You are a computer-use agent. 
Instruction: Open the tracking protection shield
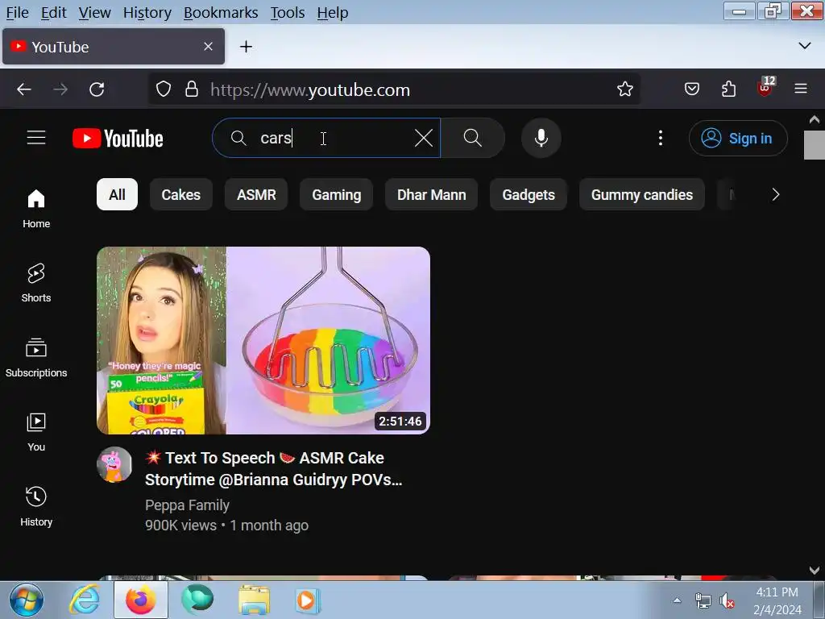pyautogui.click(x=164, y=89)
